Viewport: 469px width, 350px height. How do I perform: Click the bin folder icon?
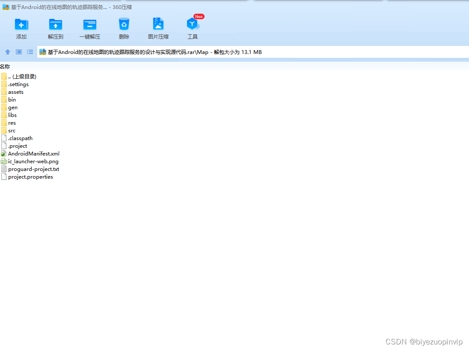(x=4, y=100)
